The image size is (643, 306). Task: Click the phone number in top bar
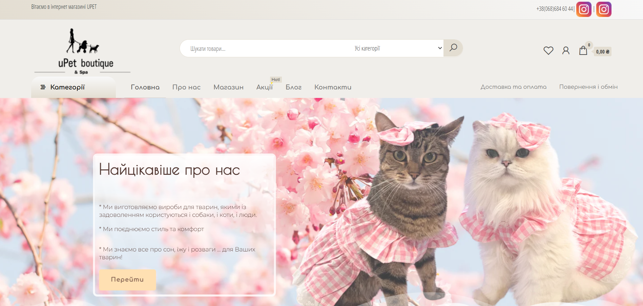555,9
